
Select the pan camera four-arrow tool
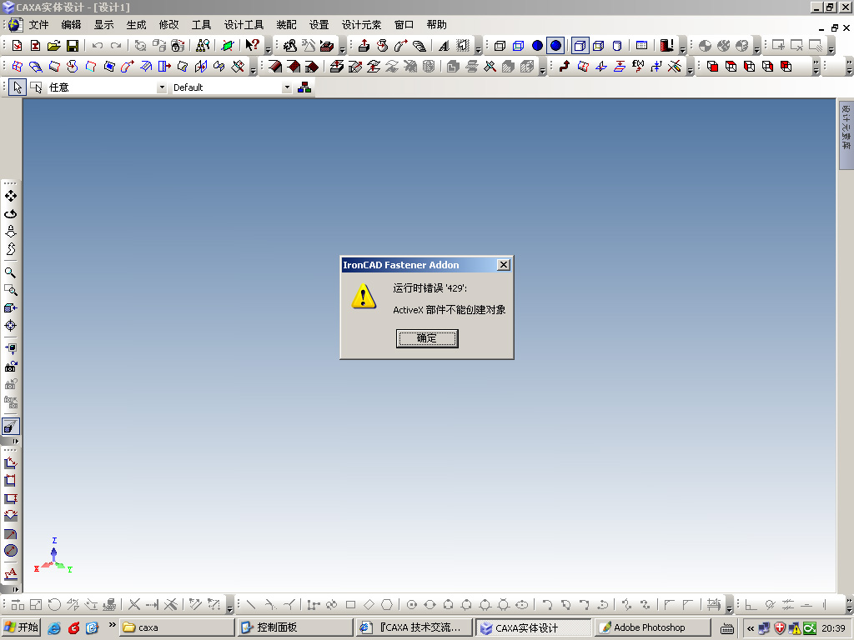pyautogui.click(x=10, y=196)
